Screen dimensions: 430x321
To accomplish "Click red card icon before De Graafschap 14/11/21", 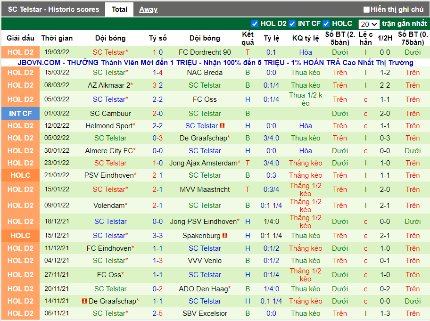I will 84,301.
